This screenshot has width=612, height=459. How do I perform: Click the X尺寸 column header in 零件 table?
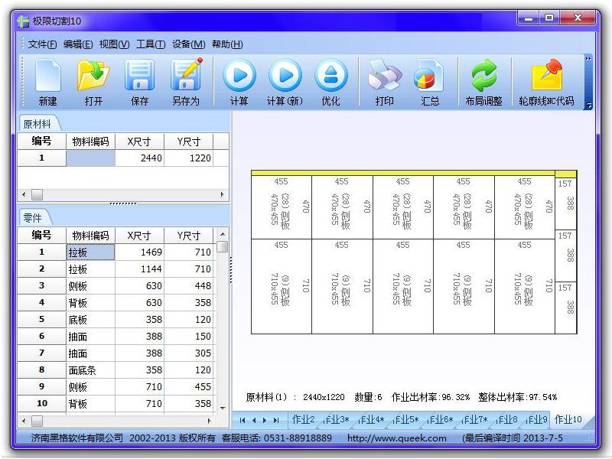139,236
